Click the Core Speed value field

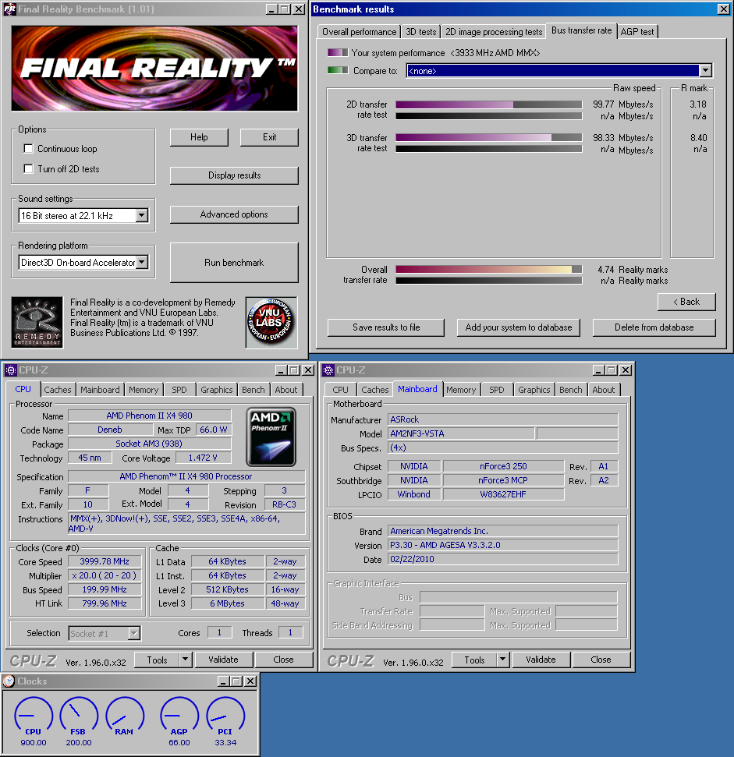point(105,561)
